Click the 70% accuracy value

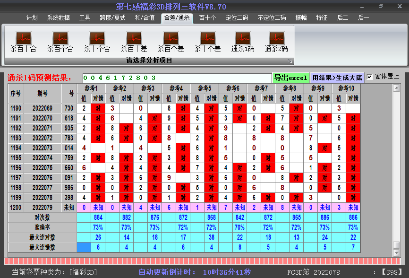240,227
